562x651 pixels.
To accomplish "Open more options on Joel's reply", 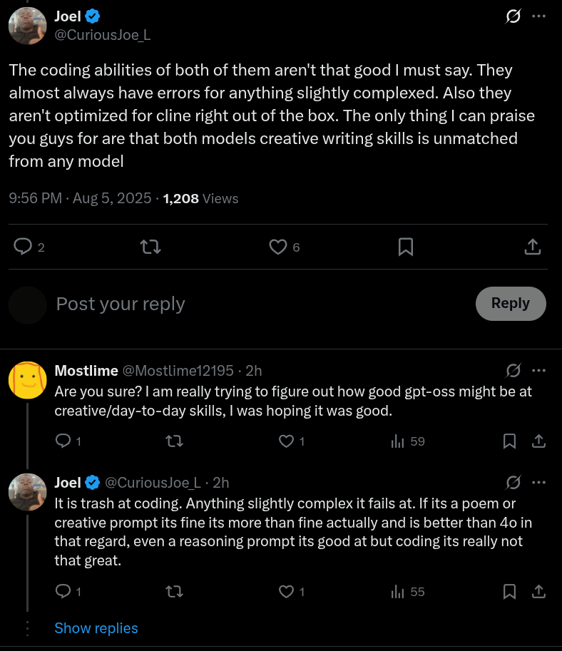I will pos(539,483).
